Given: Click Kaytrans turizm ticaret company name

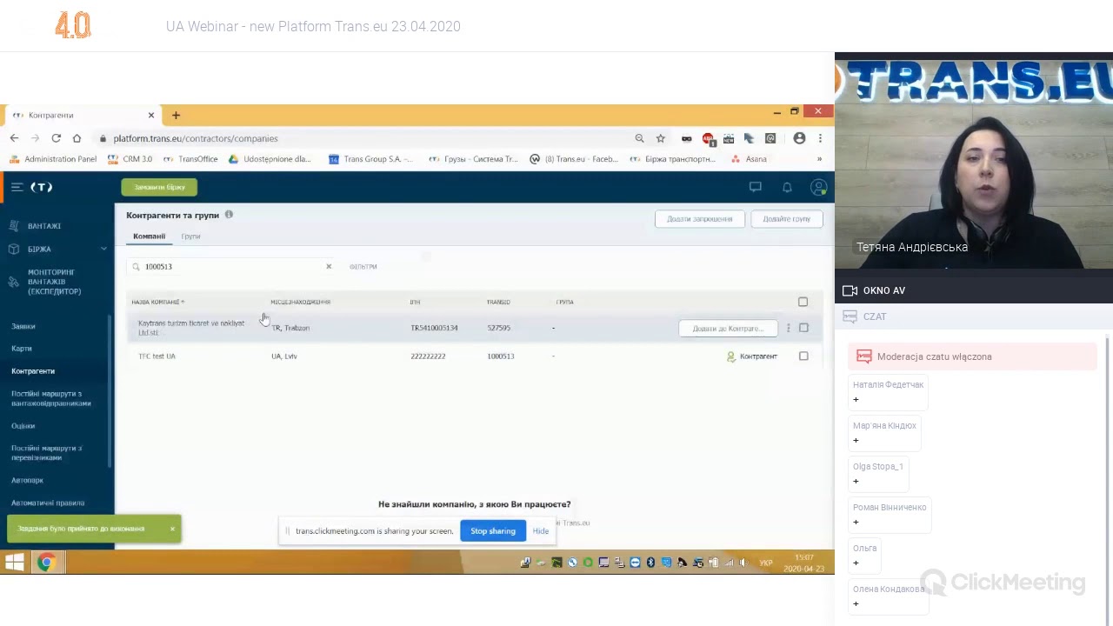Looking at the screenshot, I should (x=191, y=328).
